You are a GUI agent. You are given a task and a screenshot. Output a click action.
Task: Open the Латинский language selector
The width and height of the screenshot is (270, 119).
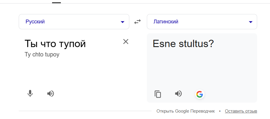click(x=166, y=22)
